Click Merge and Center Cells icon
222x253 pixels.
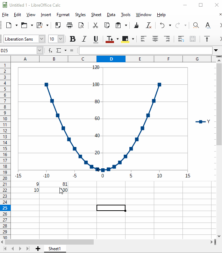pos(193,39)
